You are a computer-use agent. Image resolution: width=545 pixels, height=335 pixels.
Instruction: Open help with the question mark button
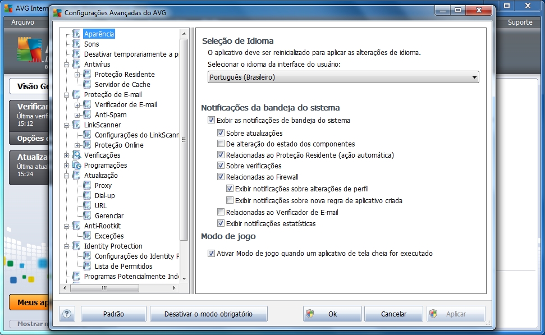click(x=67, y=314)
